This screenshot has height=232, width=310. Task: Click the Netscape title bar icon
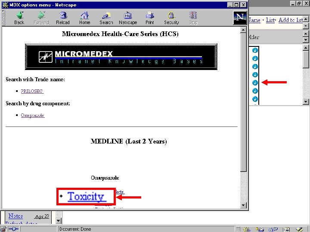tap(5, 5)
